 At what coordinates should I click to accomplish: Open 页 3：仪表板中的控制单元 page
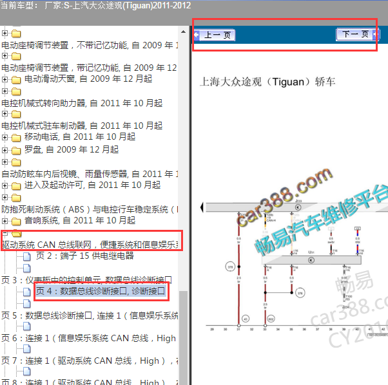pos(86,280)
